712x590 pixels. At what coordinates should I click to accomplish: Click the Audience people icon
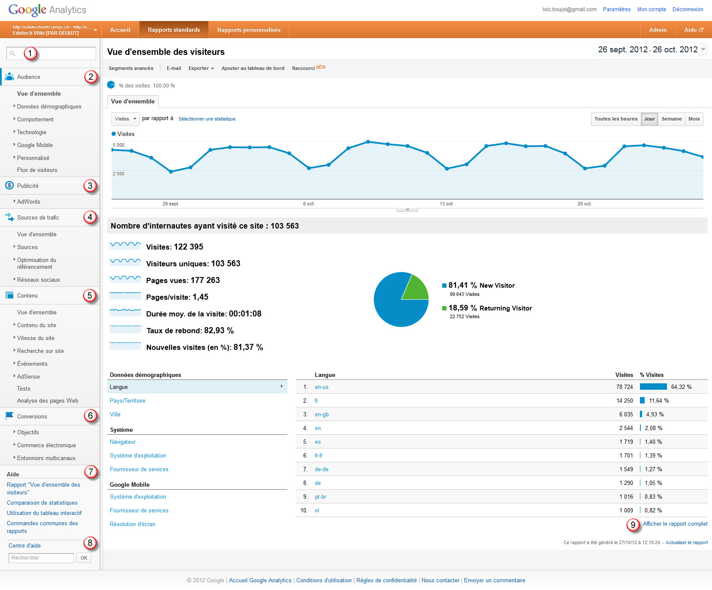pos(9,77)
